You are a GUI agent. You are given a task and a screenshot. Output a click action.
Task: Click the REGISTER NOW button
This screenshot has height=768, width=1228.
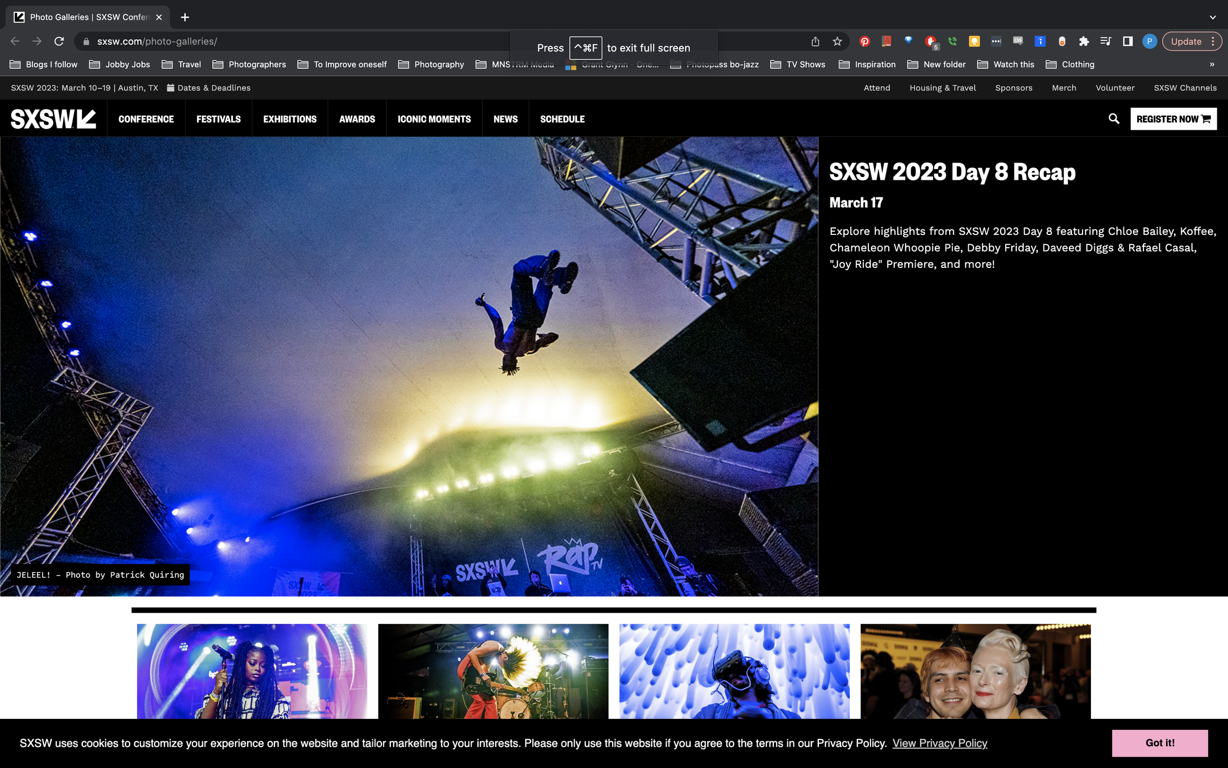[x=1173, y=119]
